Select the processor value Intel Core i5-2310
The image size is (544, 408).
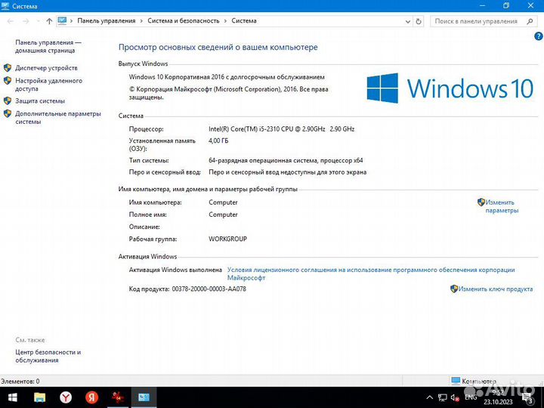281,128
